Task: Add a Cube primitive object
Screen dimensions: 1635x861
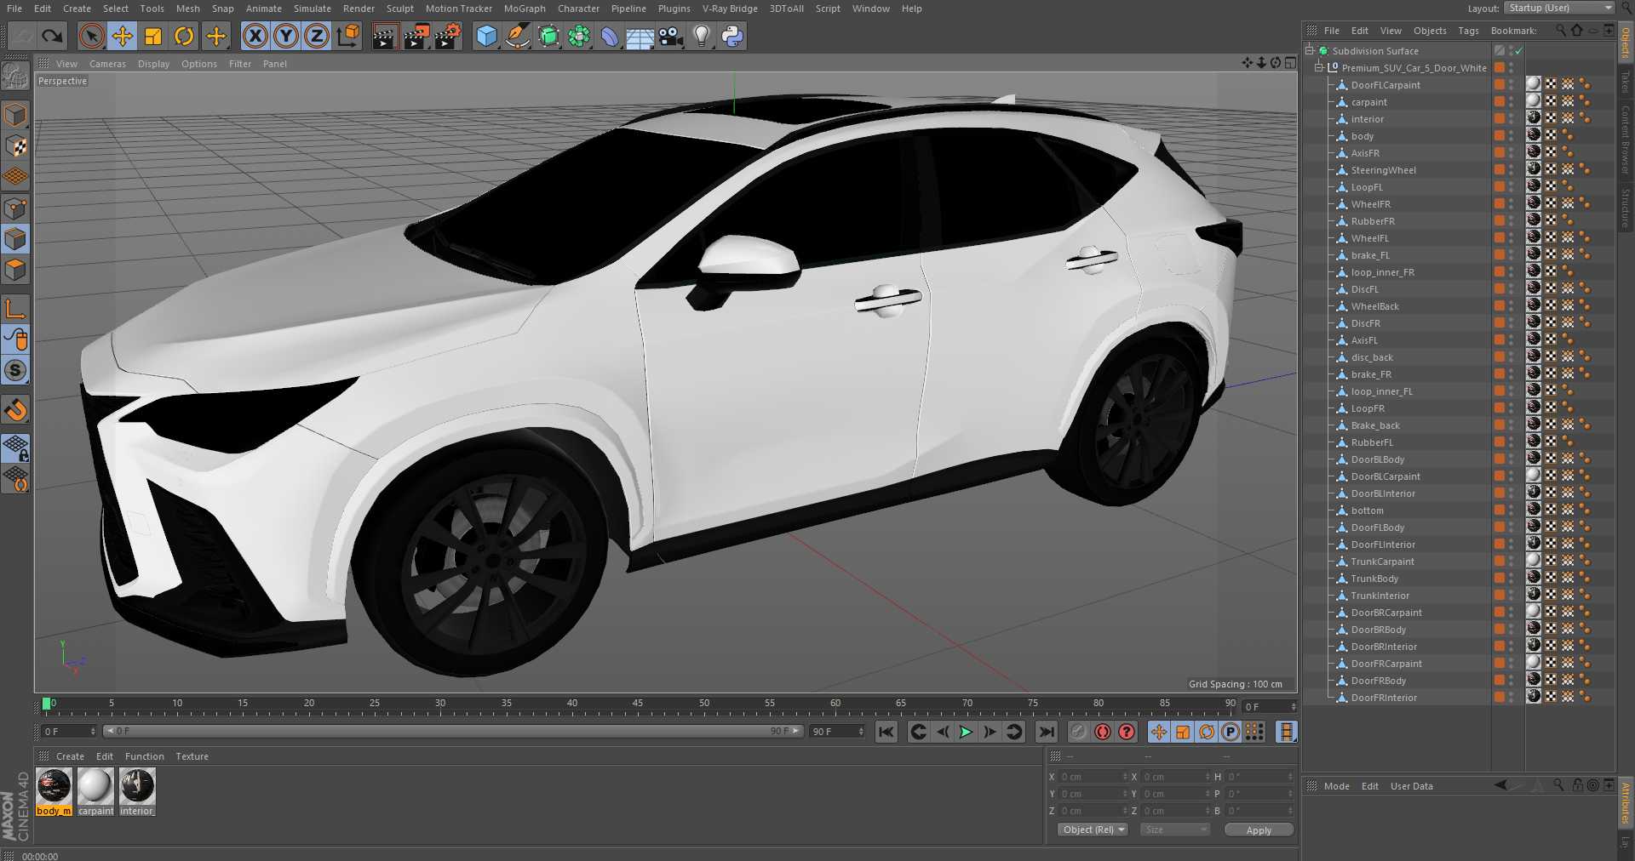Action: pos(486,36)
